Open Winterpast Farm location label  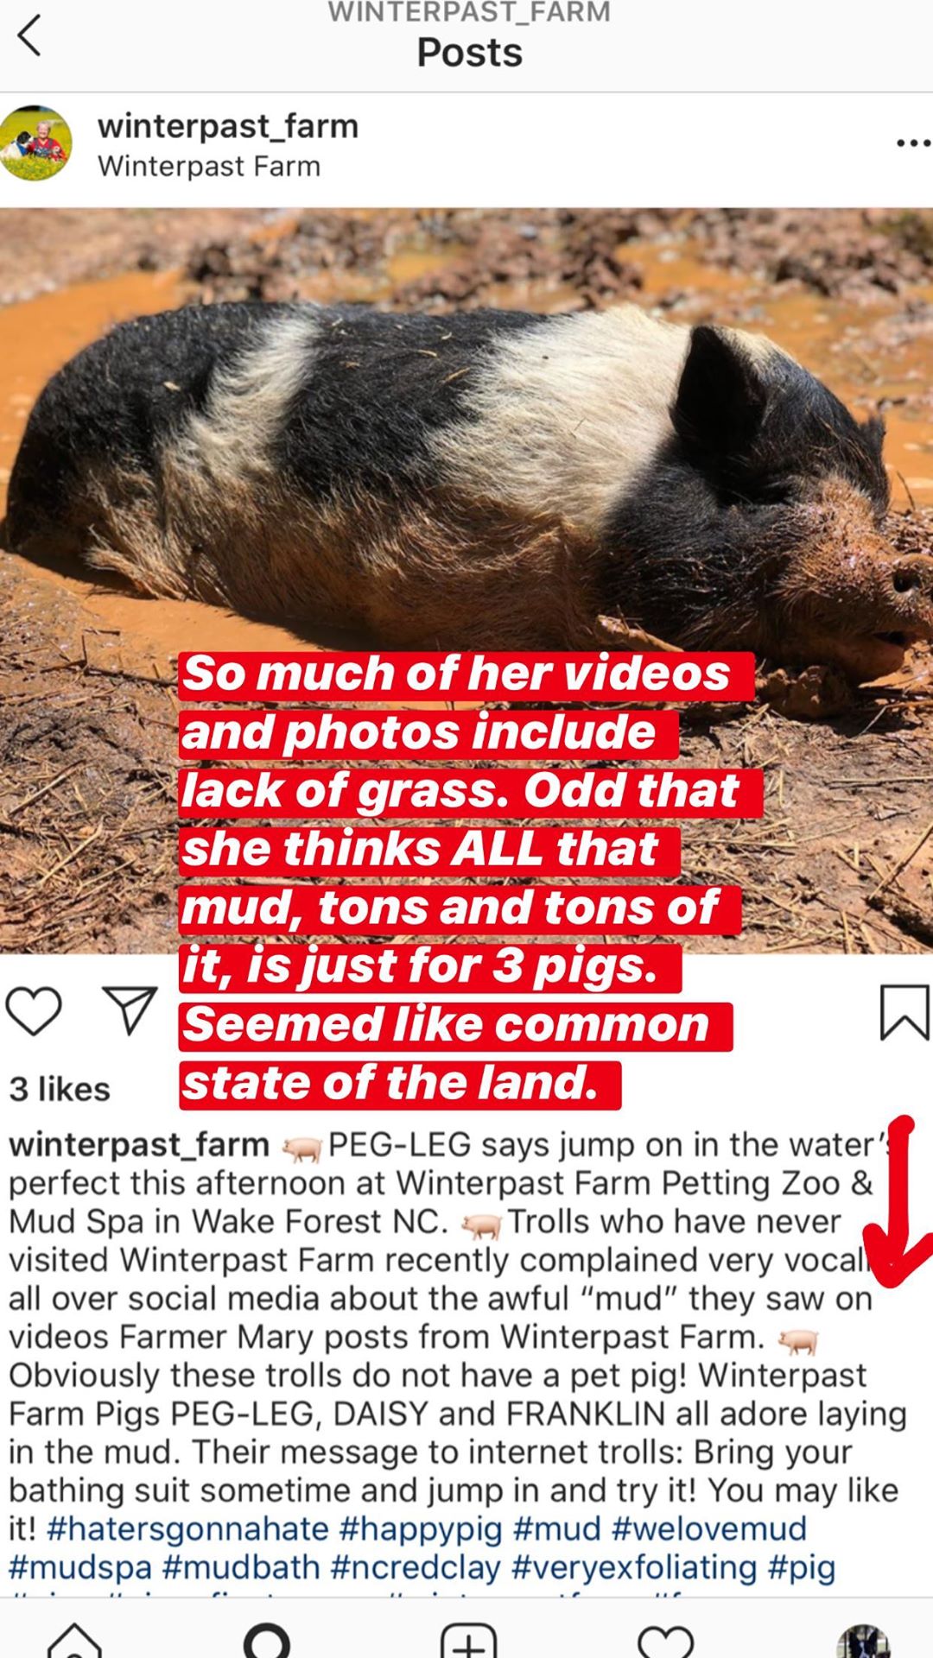(209, 166)
